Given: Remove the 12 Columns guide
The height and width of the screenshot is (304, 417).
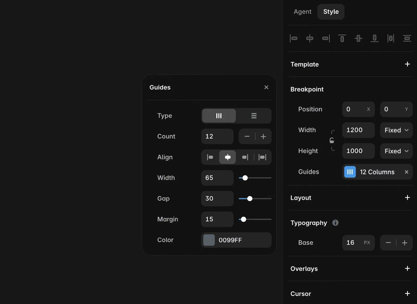Looking at the screenshot, I should coord(406,172).
